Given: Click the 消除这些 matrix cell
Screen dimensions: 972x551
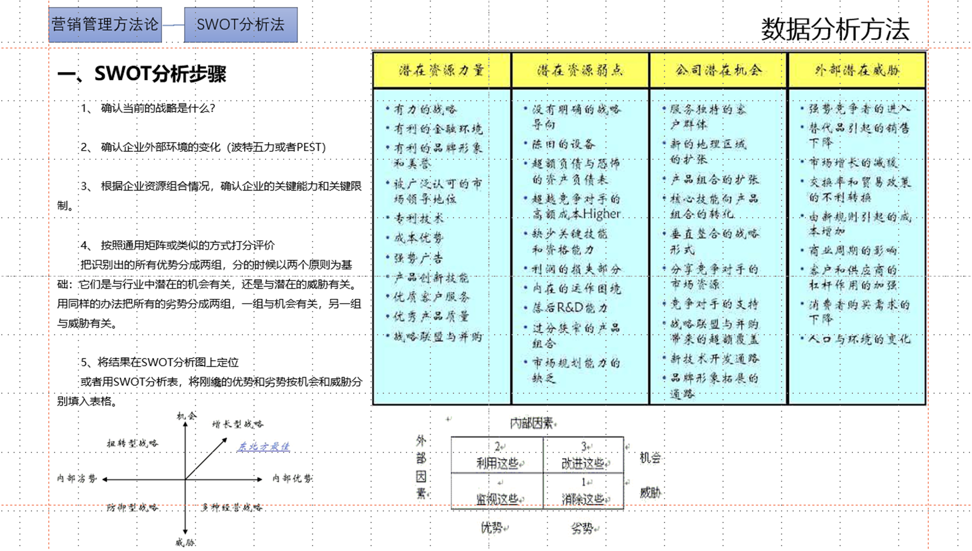Looking at the screenshot, I should coord(583,499).
